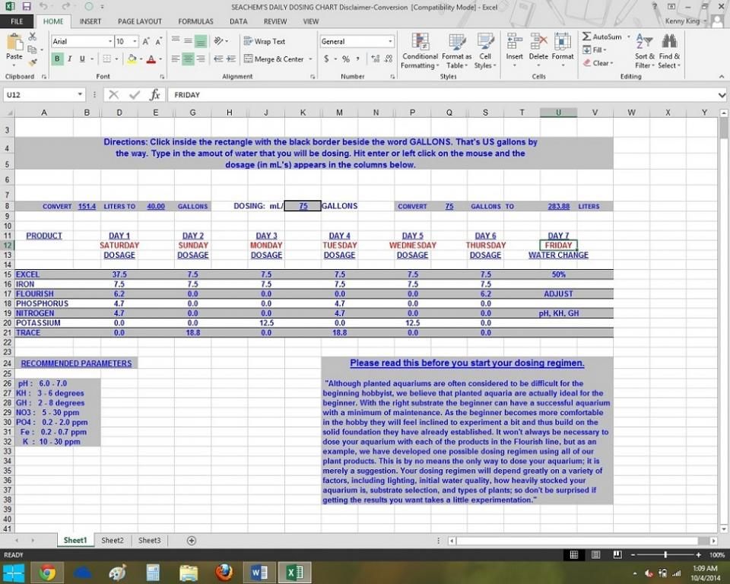The image size is (730, 584).
Task: Open Google Chrome from the taskbar
Action: click(47, 573)
